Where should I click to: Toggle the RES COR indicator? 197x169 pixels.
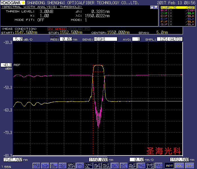[36, 166]
